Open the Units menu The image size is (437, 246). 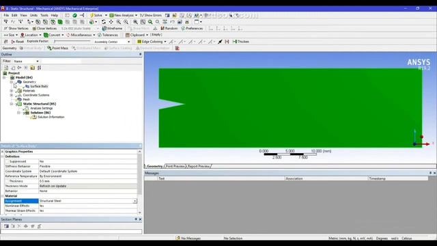tap(33, 15)
